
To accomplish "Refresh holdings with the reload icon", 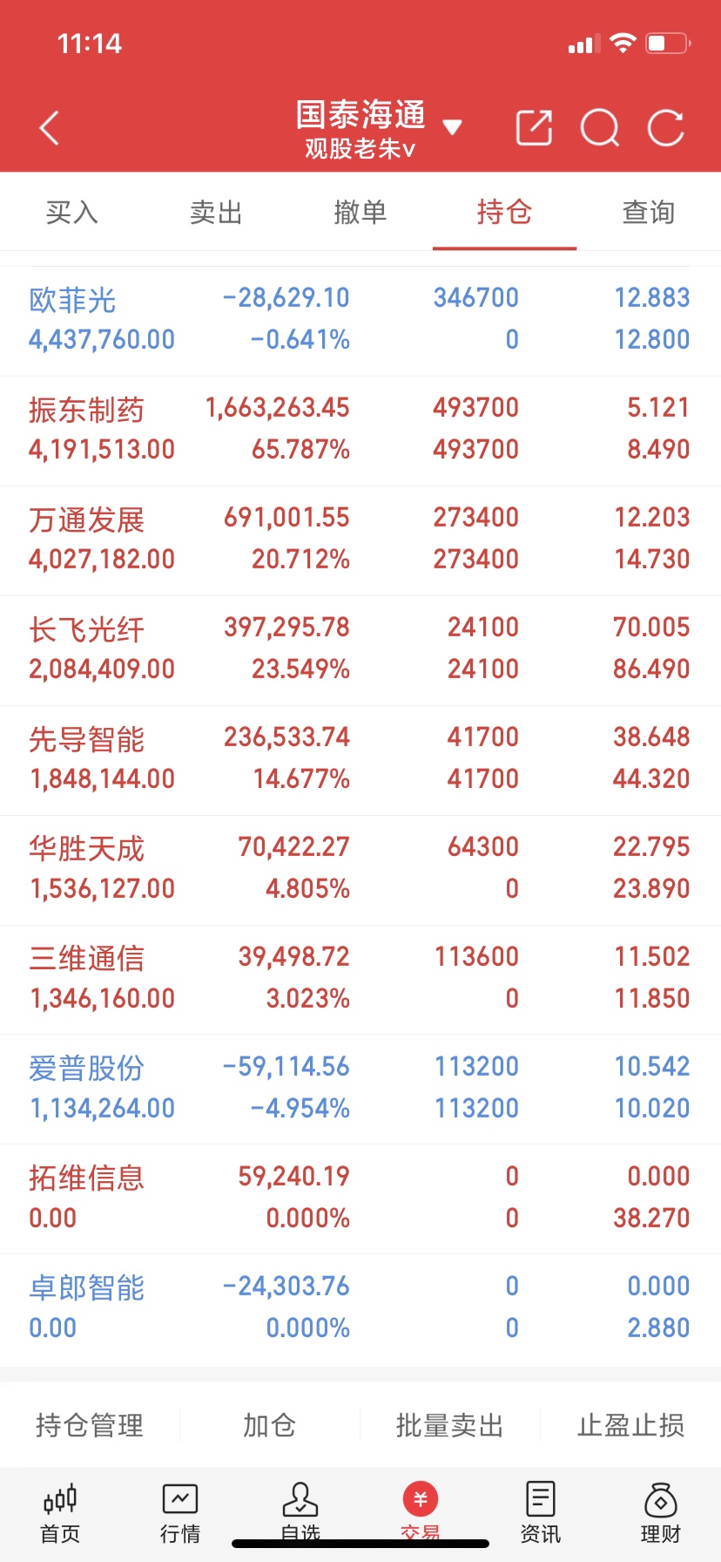I will [666, 128].
